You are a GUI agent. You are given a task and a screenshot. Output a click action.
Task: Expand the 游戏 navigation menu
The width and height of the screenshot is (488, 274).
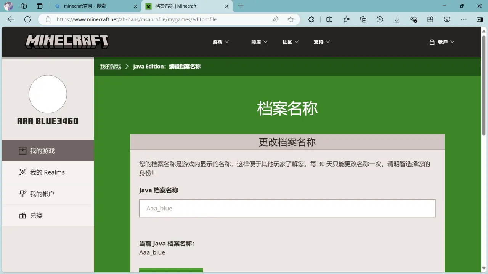tap(221, 42)
